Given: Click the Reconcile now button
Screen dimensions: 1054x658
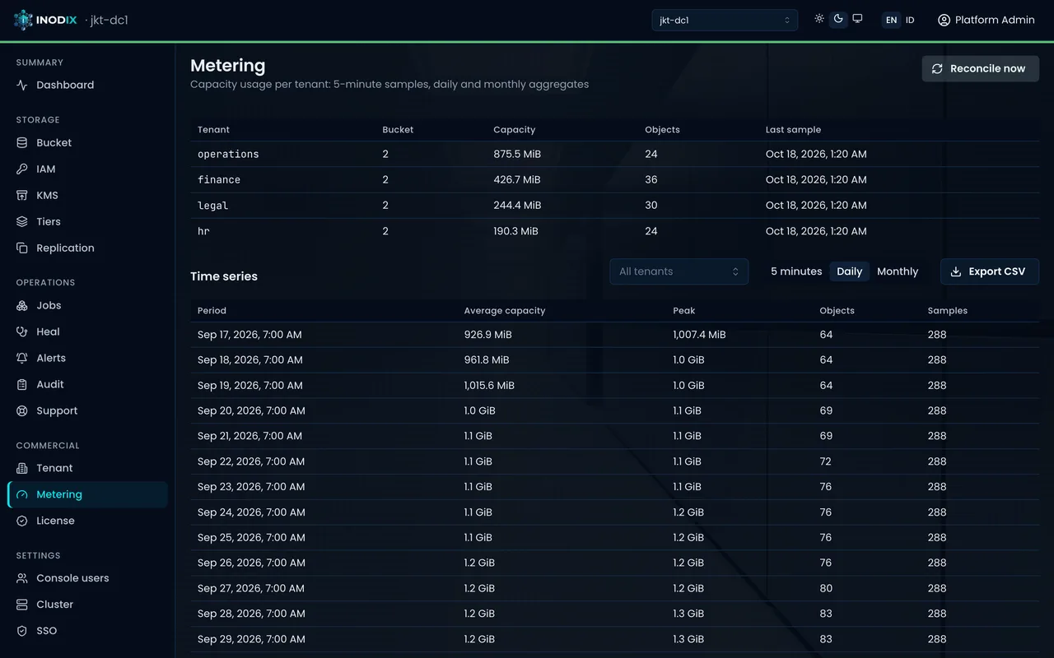Looking at the screenshot, I should click(980, 68).
